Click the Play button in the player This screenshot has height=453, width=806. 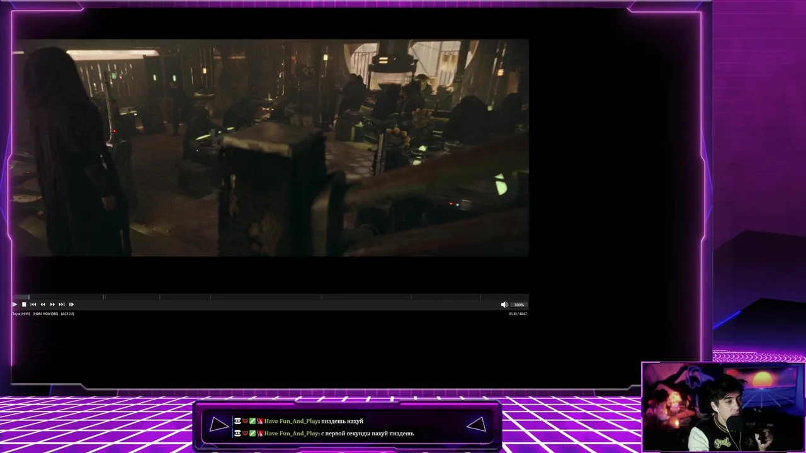14,305
